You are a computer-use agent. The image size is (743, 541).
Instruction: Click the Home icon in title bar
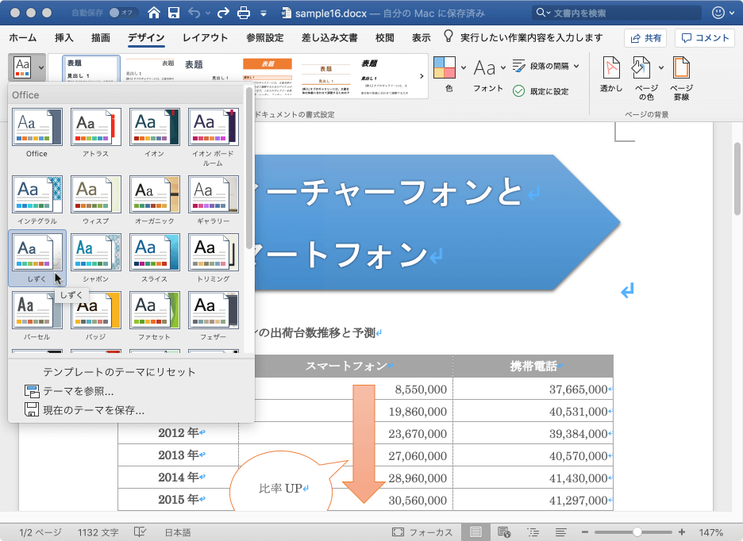153,13
